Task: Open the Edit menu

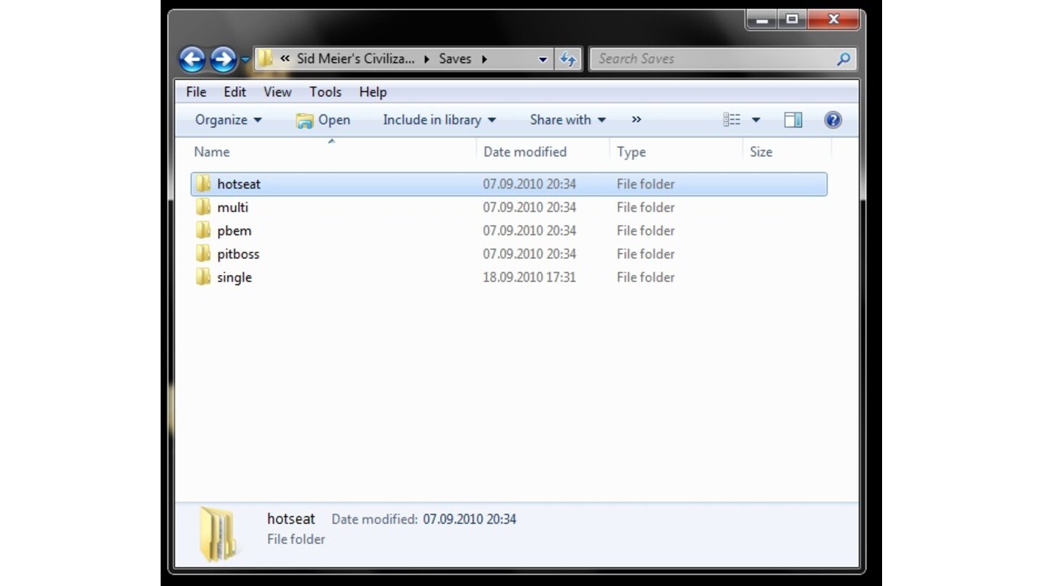Action: tap(234, 92)
